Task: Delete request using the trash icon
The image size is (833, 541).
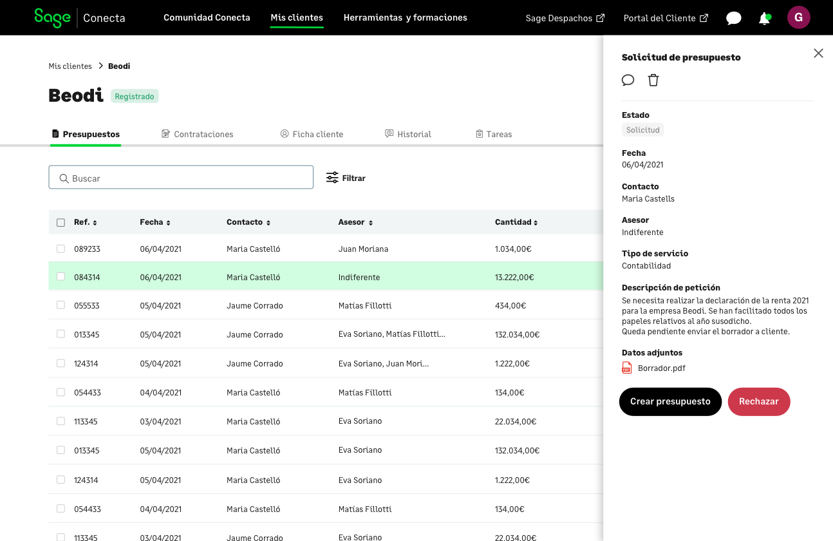Action: 653,80
